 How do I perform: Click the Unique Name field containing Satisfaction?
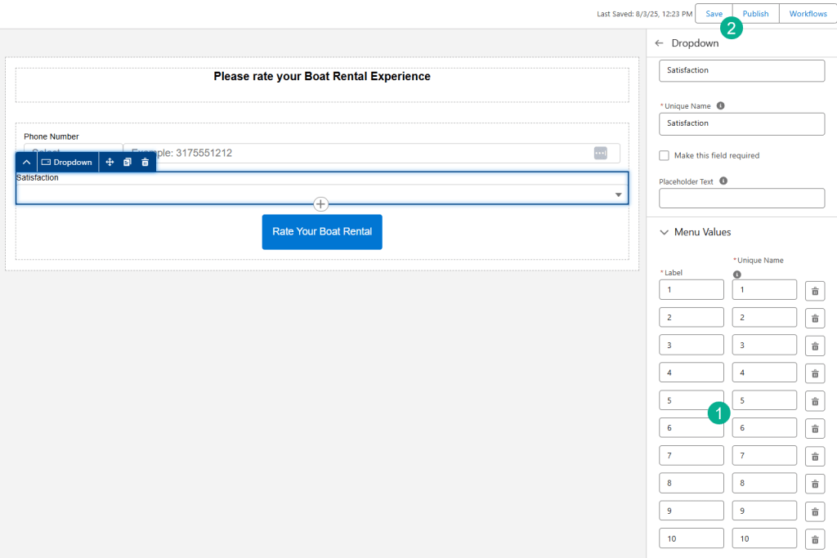pyautogui.click(x=741, y=123)
